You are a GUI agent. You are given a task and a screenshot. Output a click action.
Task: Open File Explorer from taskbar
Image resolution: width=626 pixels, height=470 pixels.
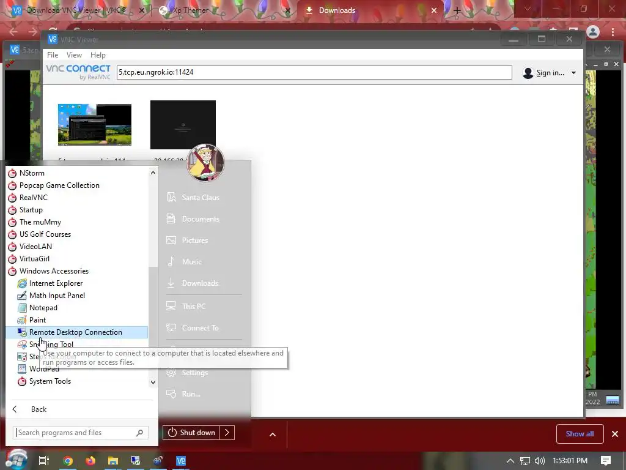click(113, 461)
